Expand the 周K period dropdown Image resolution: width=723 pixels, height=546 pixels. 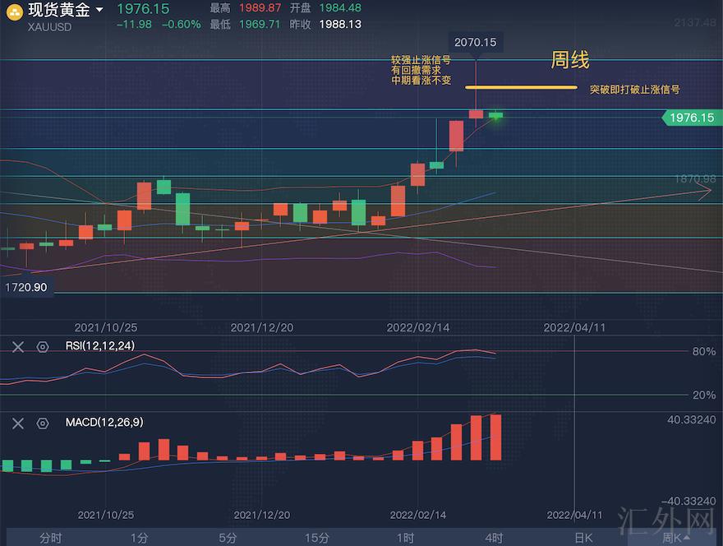coord(675,538)
